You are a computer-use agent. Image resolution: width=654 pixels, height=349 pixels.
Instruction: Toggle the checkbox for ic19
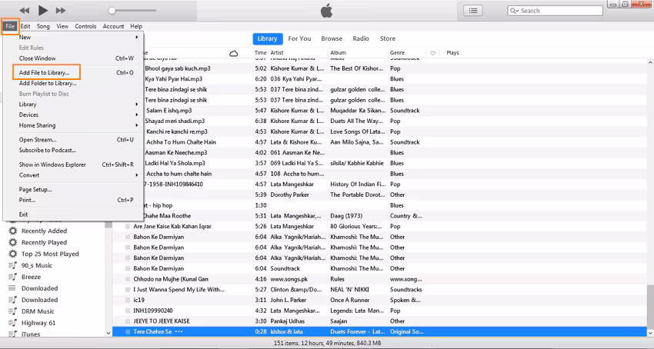tap(128, 301)
